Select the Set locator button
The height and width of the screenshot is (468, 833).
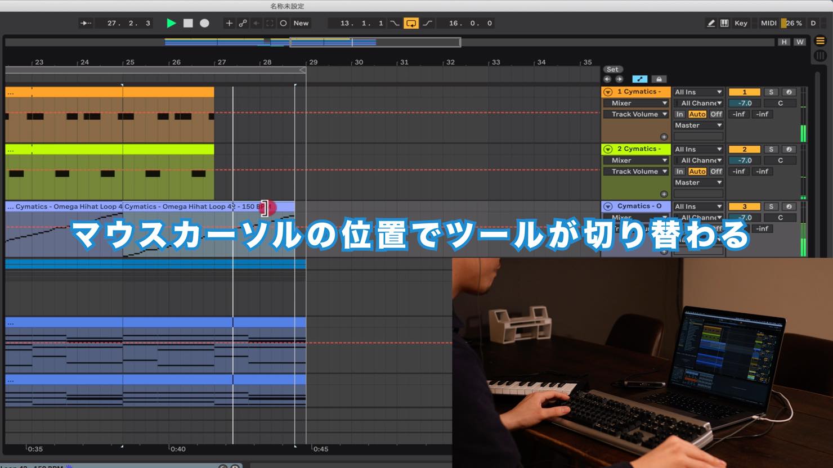tap(612, 70)
